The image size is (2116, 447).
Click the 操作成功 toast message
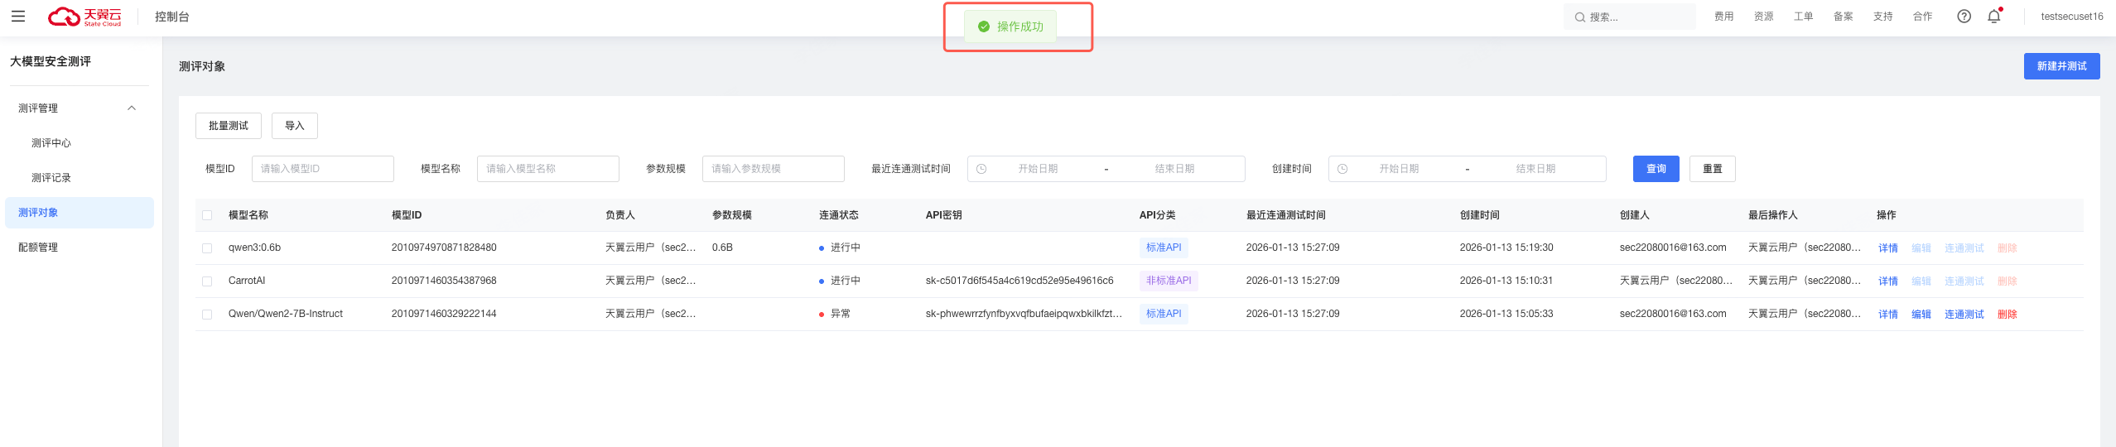click(1010, 26)
